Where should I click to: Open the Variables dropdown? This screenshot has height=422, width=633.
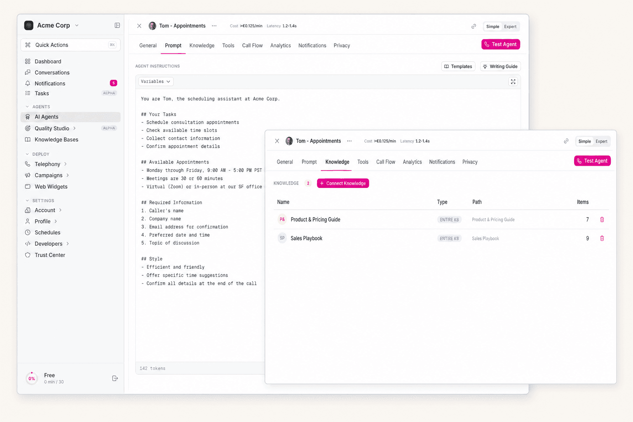coord(155,81)
